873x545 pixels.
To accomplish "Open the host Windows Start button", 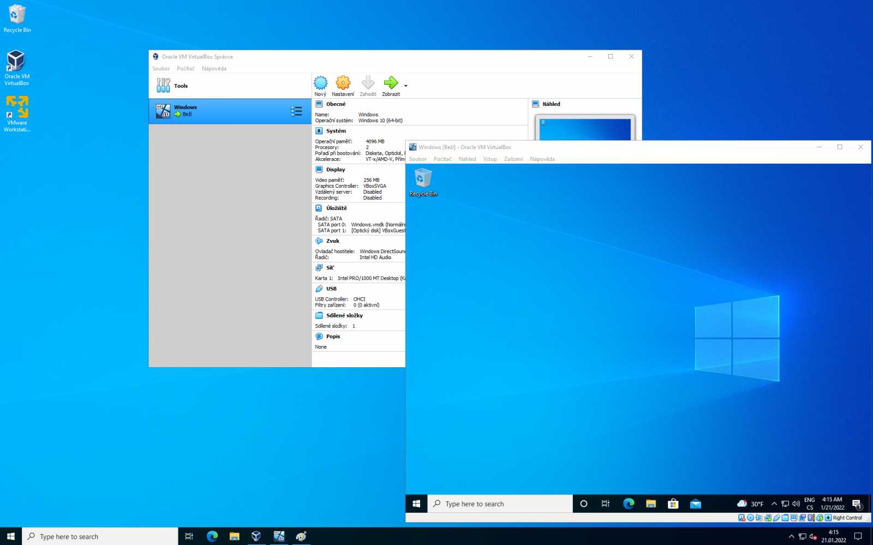I will coord(10,536).
